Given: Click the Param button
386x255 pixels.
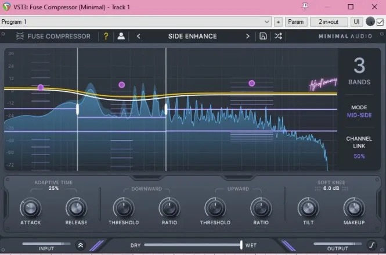Looking at the screenshot, I should coord(296,22).
